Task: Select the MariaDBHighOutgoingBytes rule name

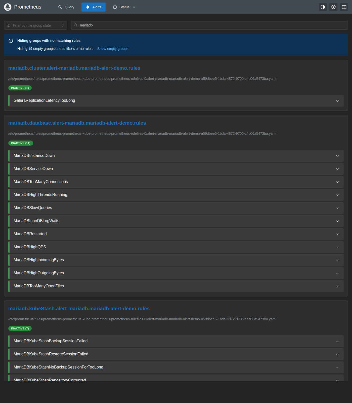Action: tap(39, 273)
